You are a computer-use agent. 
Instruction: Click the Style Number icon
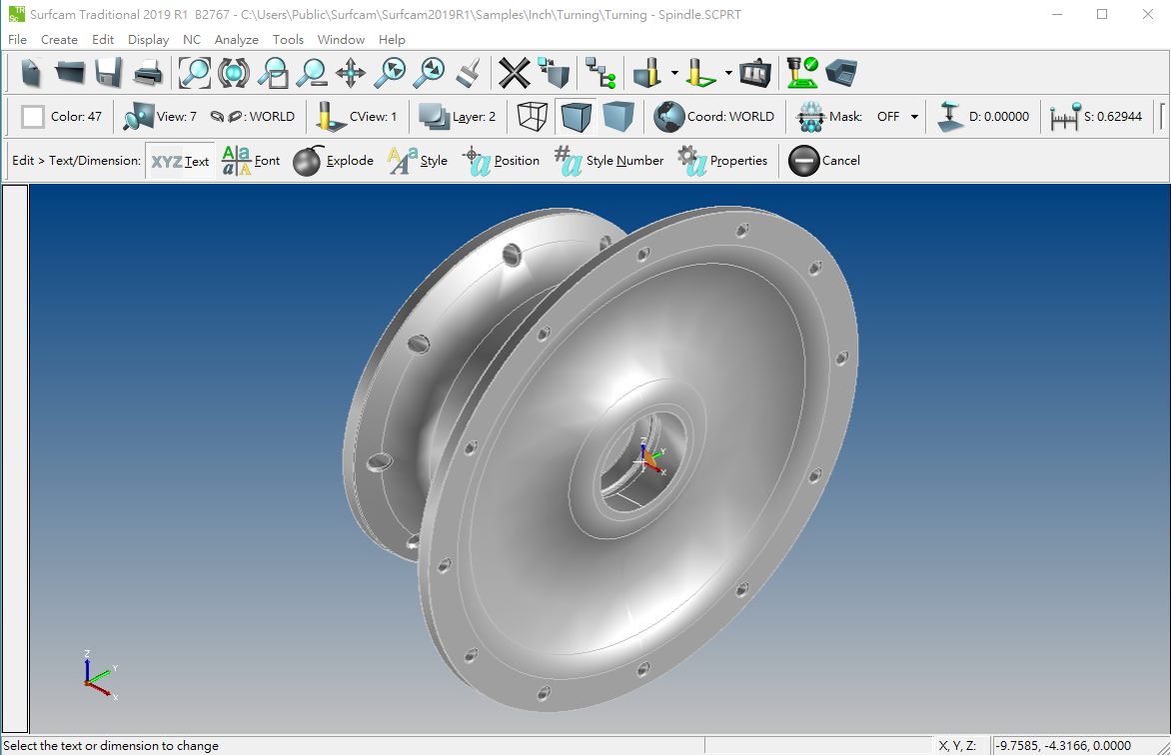pyautogui.click(x=609, y=161)
